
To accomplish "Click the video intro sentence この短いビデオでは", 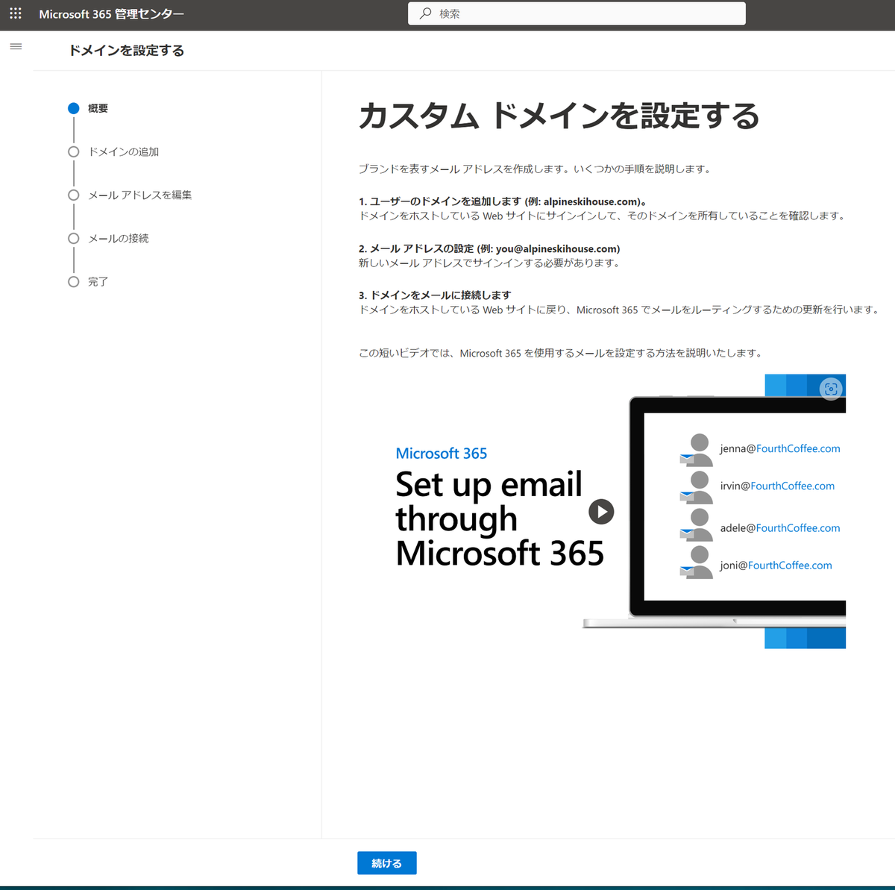I will (x=560, y=353).
